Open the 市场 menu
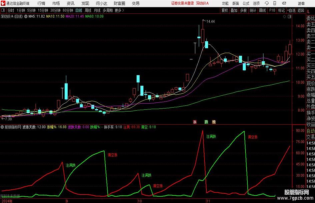Screen dimensions: 315x203 coord(56,3)
